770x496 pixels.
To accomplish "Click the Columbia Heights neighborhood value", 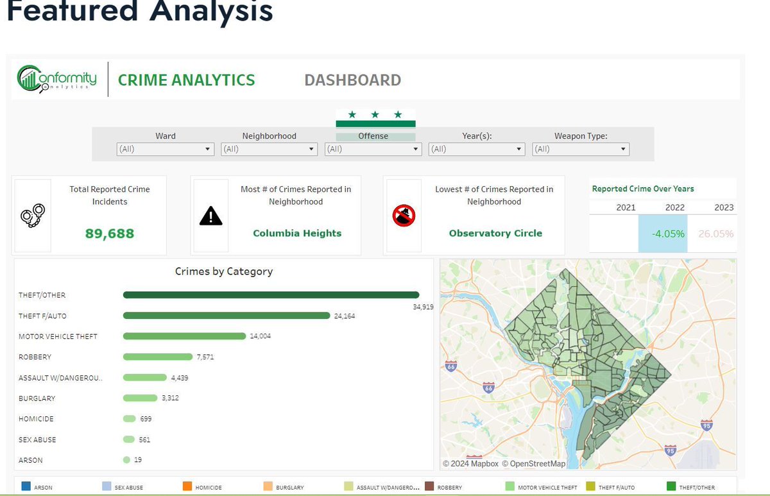I will [x=297, y=233].
